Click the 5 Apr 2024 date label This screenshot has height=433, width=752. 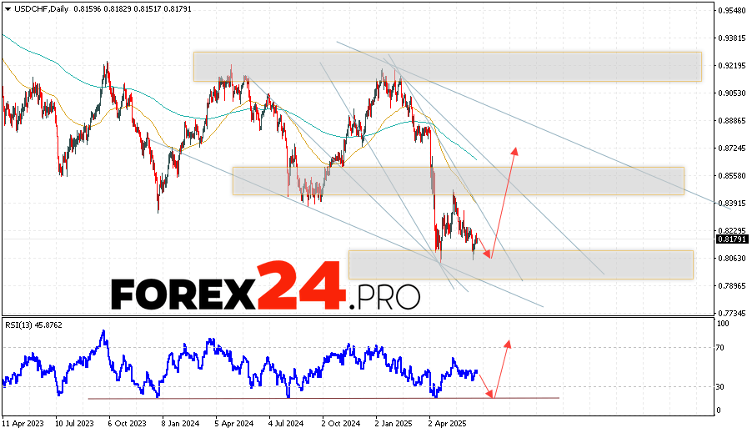click(x=233, y=423)
